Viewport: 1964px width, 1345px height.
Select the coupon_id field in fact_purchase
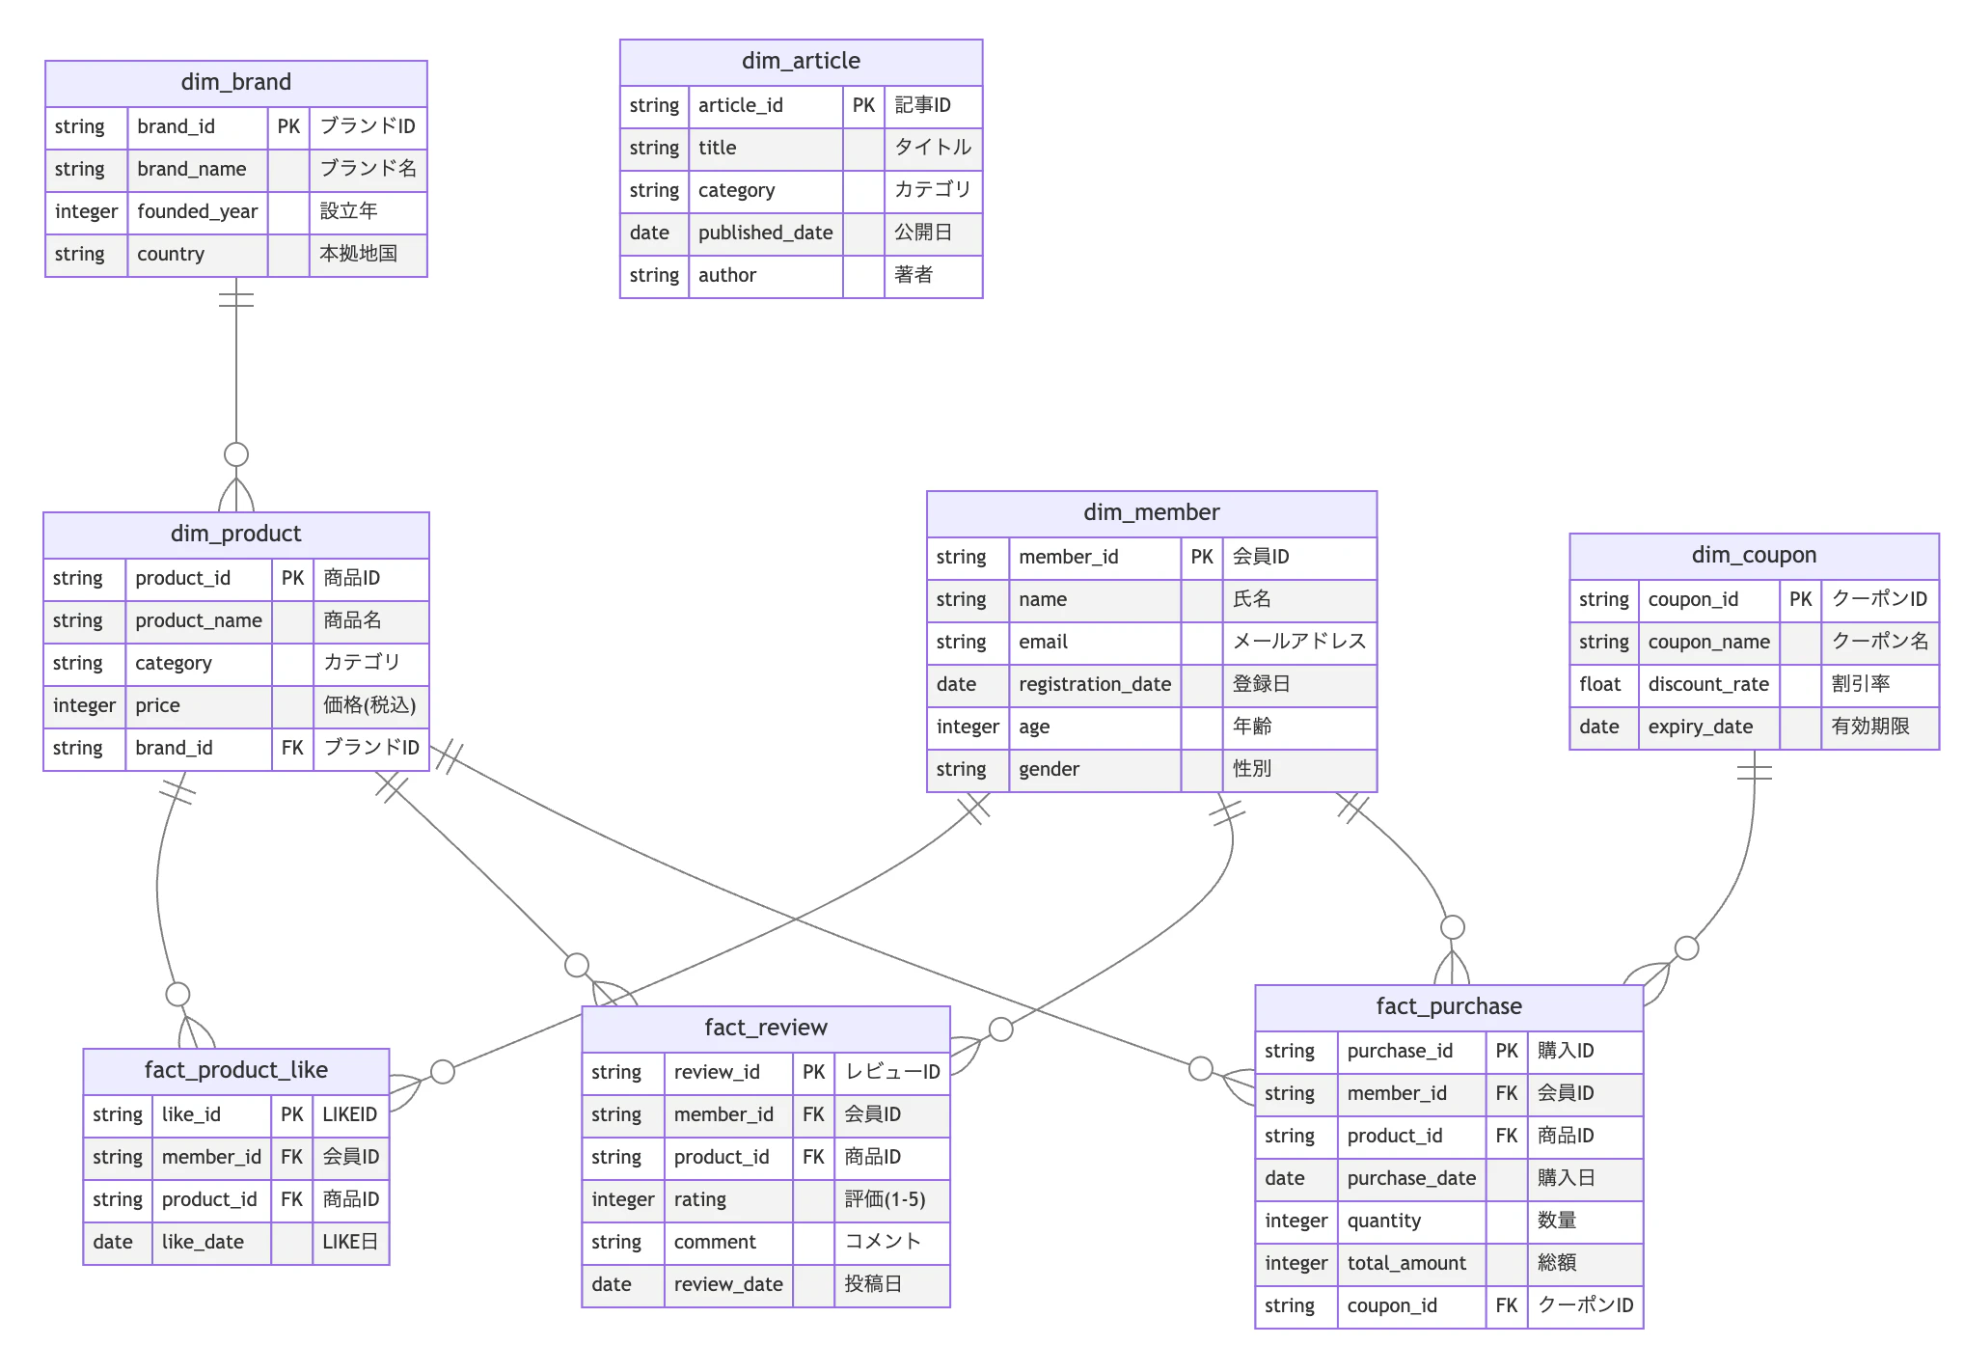coord(1411,1305)
